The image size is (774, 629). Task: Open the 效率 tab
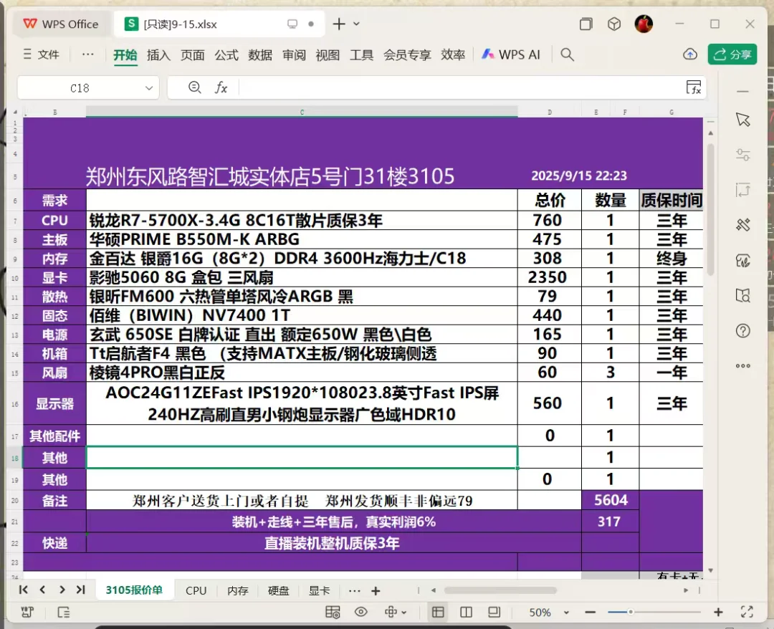tap(453, 54)
